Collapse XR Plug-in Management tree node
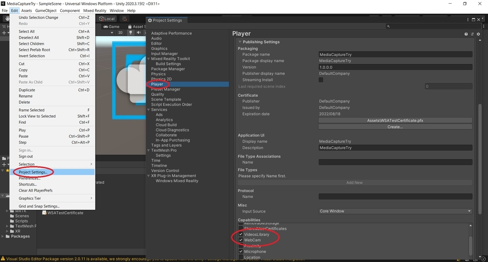The image size is (488, 262). (x=148, y=176)
